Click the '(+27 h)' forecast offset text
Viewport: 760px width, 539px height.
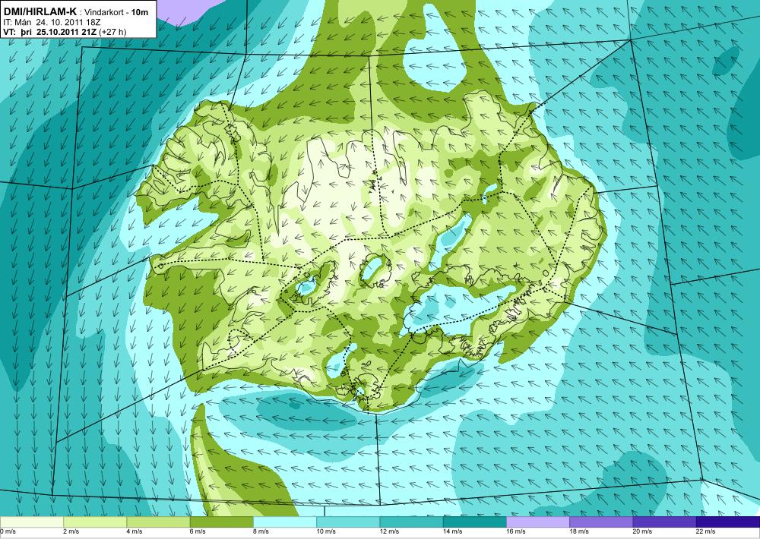coord(113,32)
